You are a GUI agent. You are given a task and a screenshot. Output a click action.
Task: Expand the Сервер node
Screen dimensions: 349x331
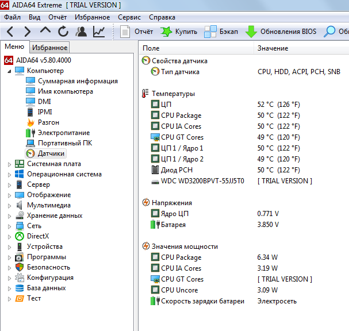(9, 185)
